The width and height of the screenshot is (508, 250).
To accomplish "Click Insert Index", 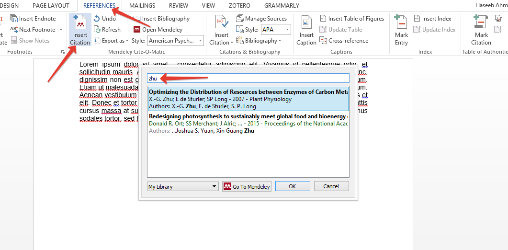I will click(432, 19).
